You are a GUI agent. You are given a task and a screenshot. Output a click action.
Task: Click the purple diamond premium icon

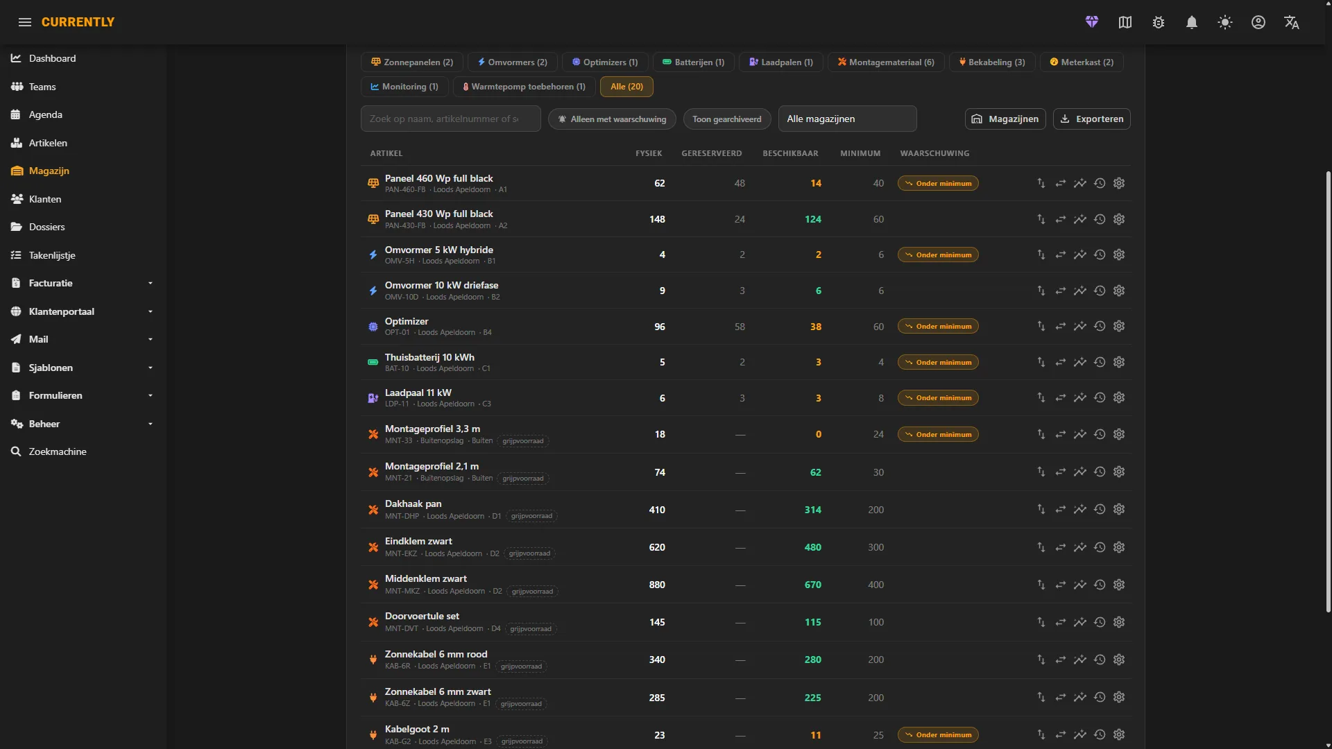[x=1092, y=22]
